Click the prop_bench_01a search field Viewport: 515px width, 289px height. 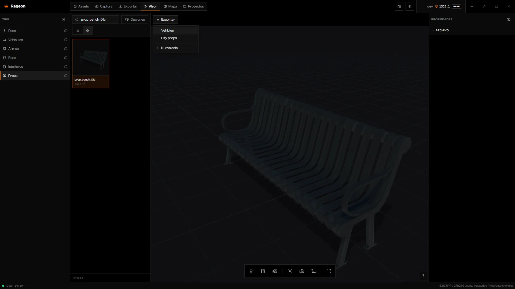(95, 20)
